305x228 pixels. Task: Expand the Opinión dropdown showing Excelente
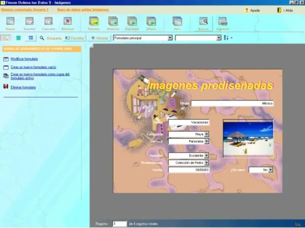[207, 155]
